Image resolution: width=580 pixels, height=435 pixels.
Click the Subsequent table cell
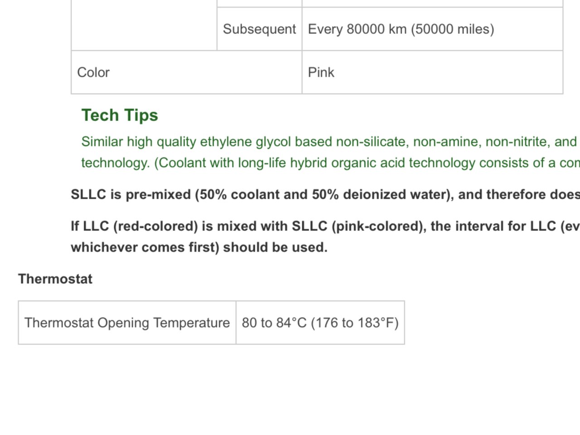(260, 29)
